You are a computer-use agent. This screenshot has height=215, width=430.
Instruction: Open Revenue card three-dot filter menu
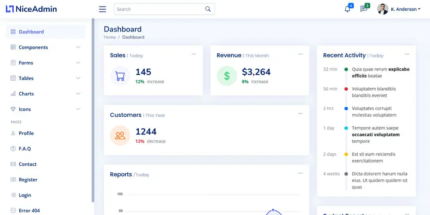coord(301,54)
